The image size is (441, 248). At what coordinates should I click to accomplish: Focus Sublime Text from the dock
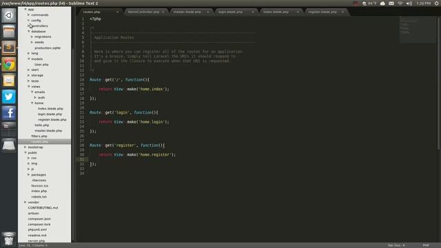click(x=9, y=48)
